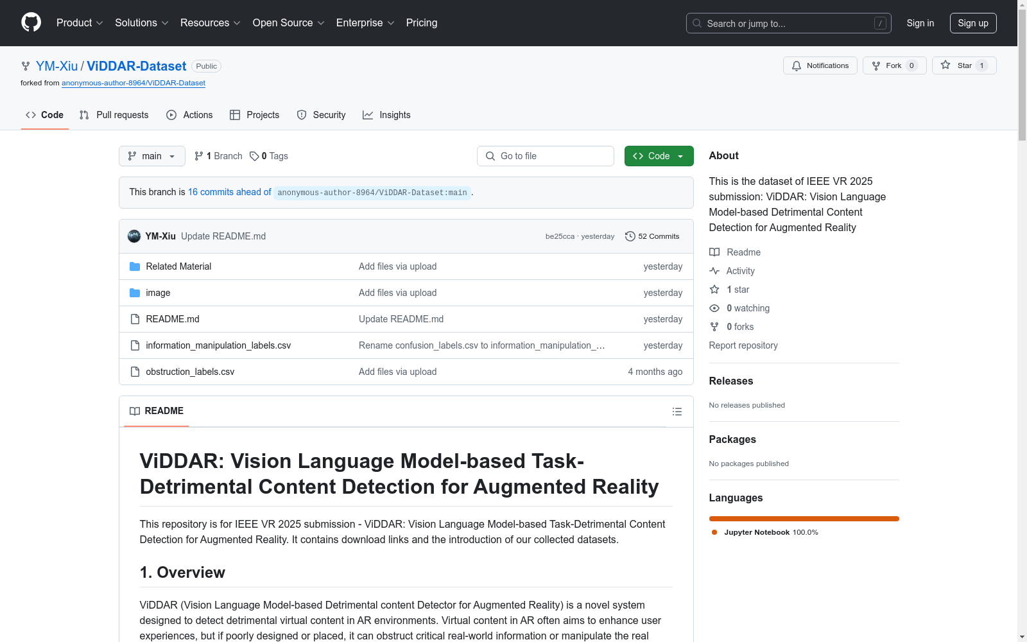This screenshot has width=1027, height=642.
Task: Open the green Code dropdown button
Action: 659,156
